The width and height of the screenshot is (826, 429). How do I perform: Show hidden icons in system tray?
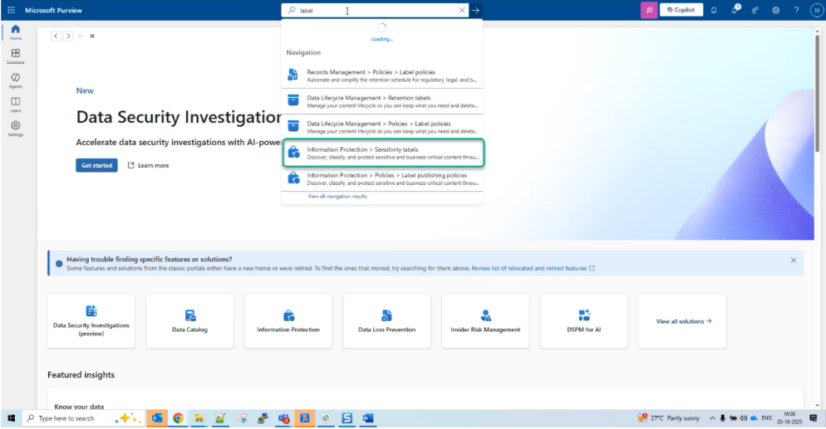[x=712, y=418]
